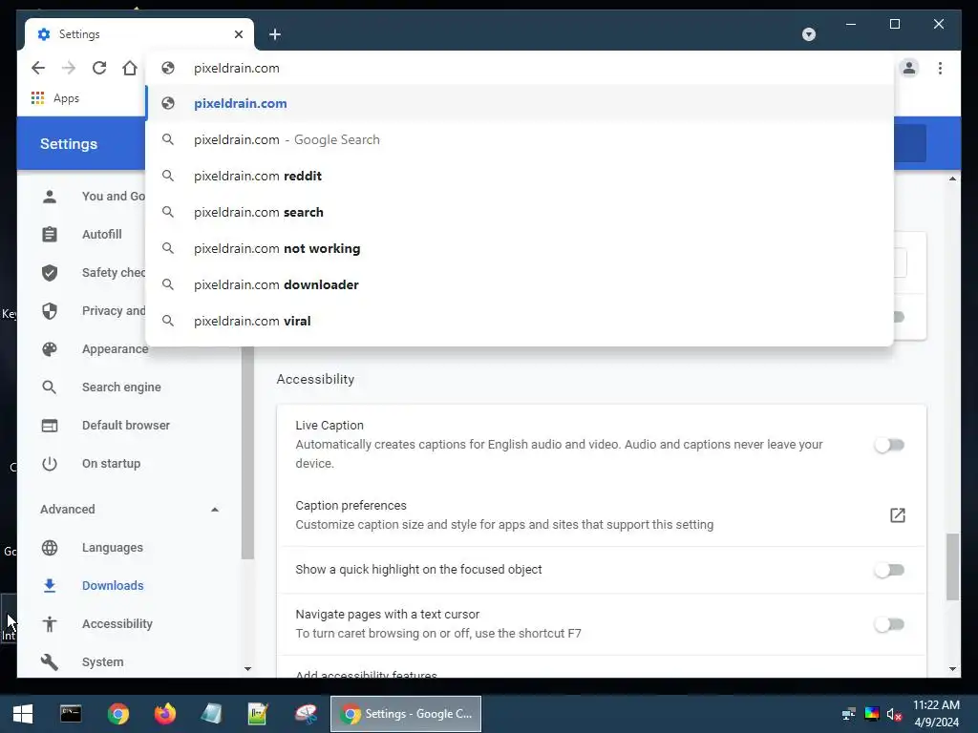Click sidebar scroll down arrow
Screen dimensions: 978x733
[247, 669]
